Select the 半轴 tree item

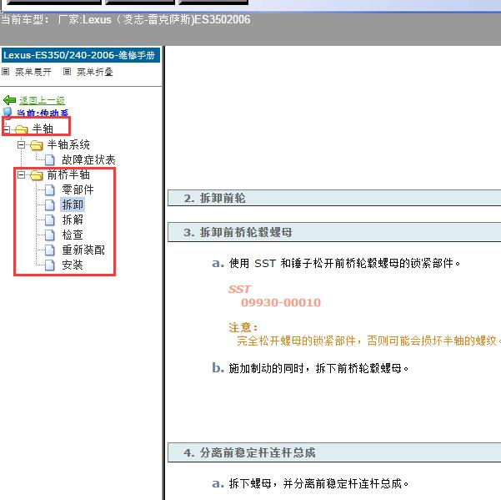(43, 129)
